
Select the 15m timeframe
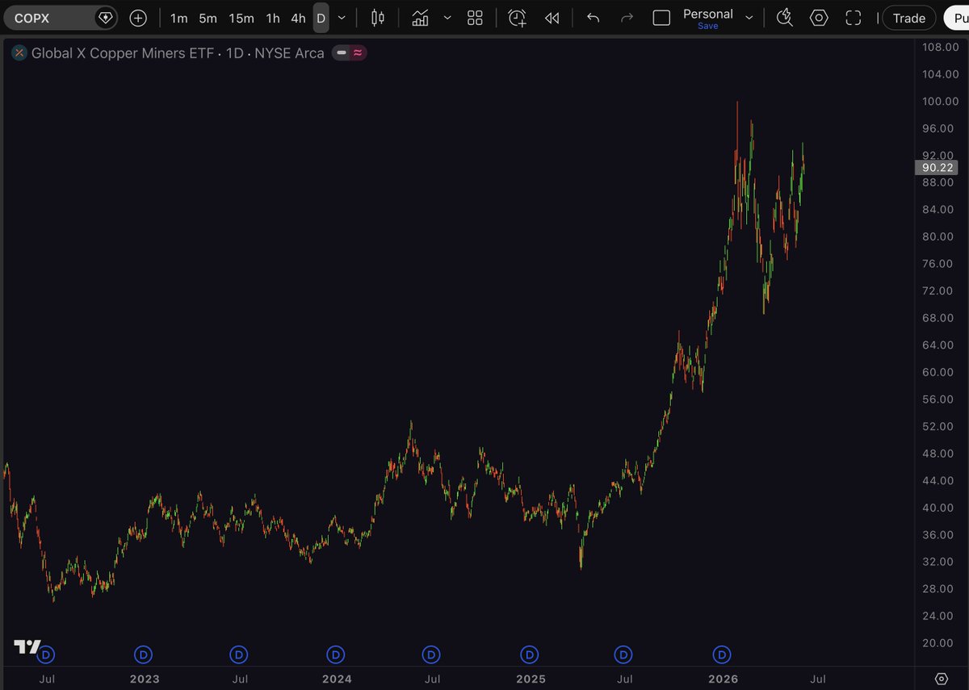point(241,18)
